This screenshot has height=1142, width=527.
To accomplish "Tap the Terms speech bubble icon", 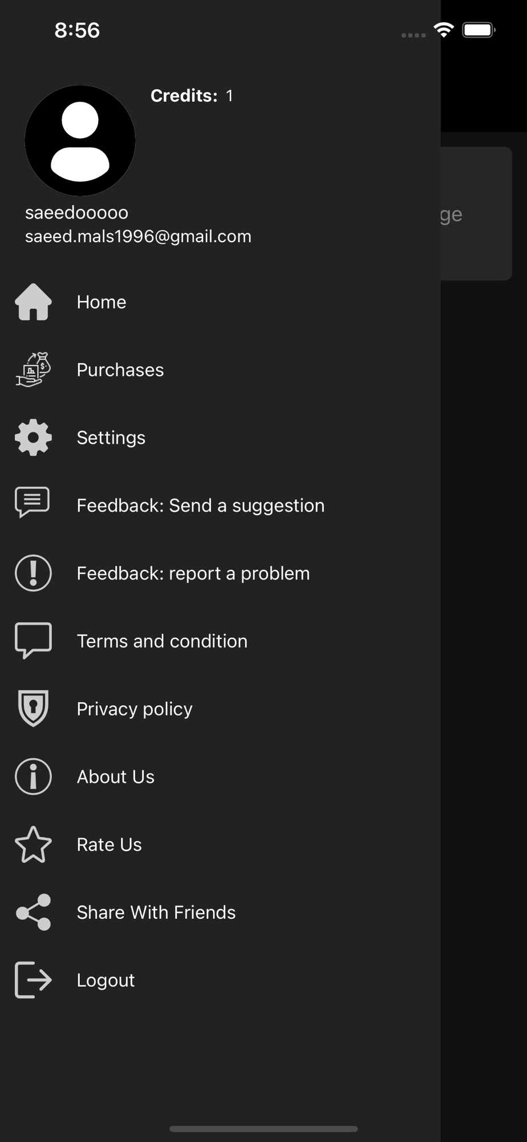I will [x=33, y=641].
